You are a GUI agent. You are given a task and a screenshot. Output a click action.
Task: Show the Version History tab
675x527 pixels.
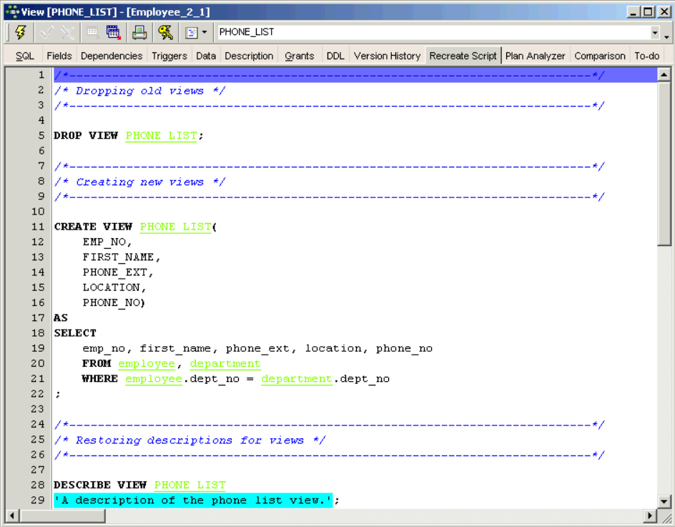pos(387,56)
